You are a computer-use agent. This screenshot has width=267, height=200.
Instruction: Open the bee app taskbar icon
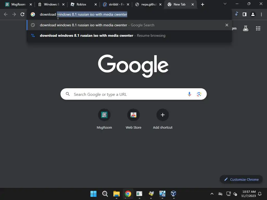[151, 194]
